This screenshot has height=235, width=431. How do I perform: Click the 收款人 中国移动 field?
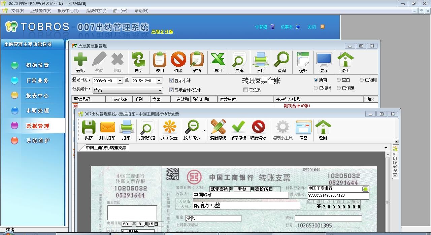241,195
